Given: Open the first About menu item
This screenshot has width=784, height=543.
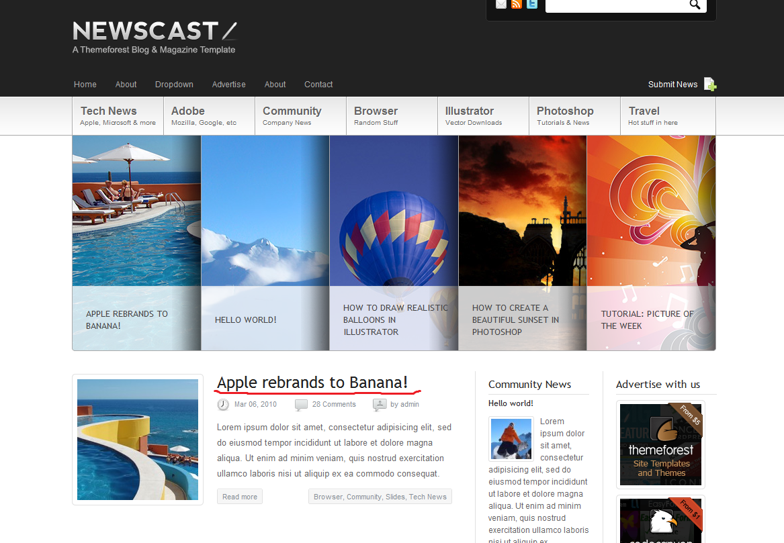Looking at the screenshot, I should 126,85.
